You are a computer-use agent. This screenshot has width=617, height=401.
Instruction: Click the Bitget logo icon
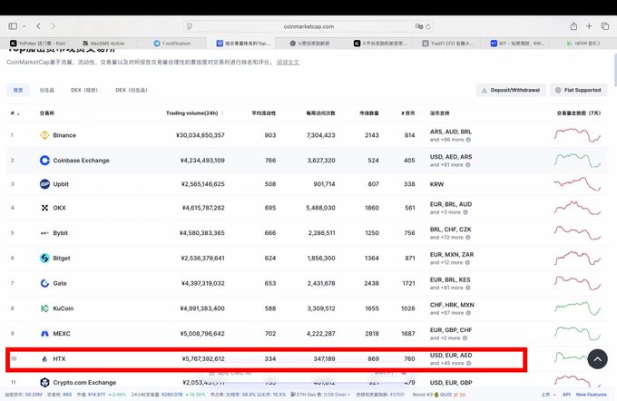pyautogui.click(x=44, y=259)
